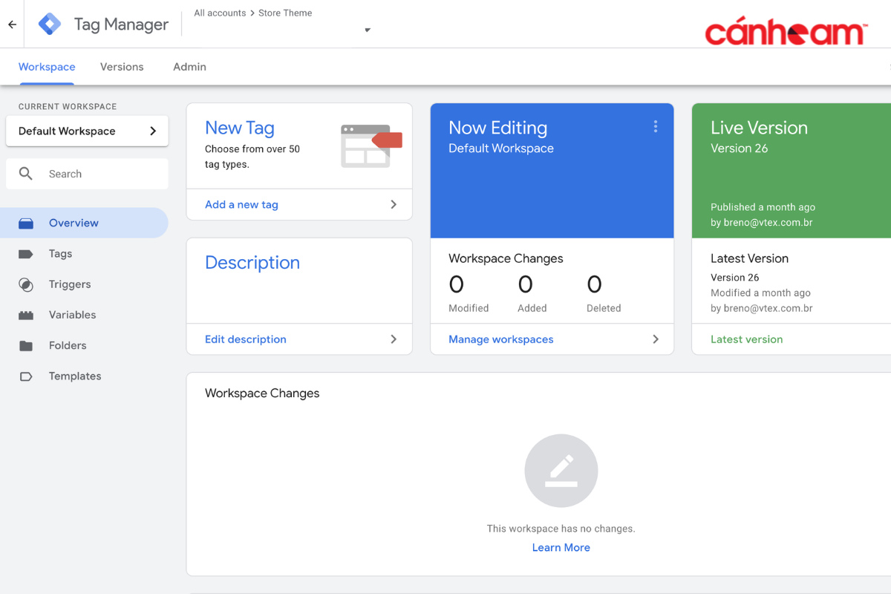
Task: Click the Deleted changes count
Action: (595, 284)
